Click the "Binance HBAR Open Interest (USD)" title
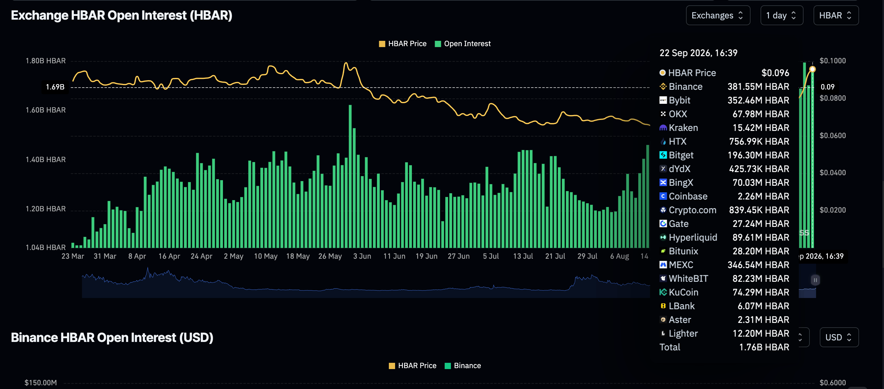 [x=112, y=338]
